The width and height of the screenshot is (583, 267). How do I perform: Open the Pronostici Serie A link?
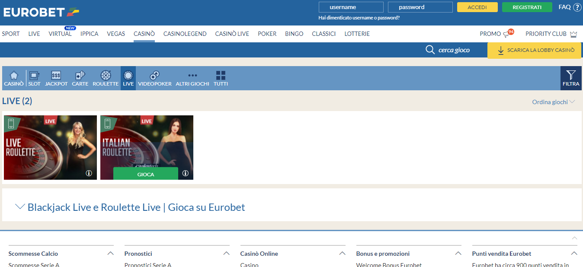(148, 264)
